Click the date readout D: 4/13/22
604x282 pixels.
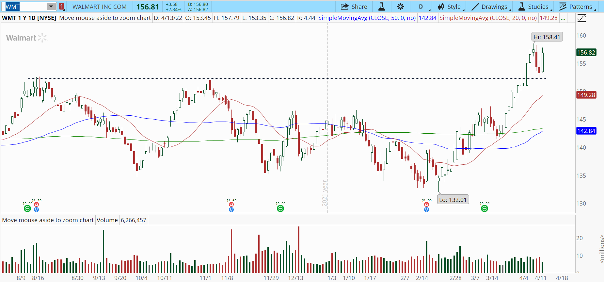168,18
